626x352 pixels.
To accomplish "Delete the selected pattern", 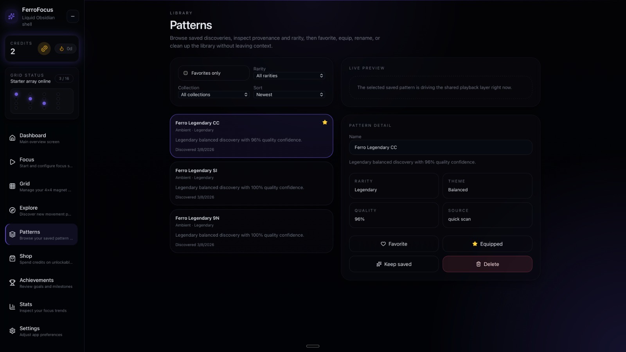I will pyautogui.click(x=487, y=264).
